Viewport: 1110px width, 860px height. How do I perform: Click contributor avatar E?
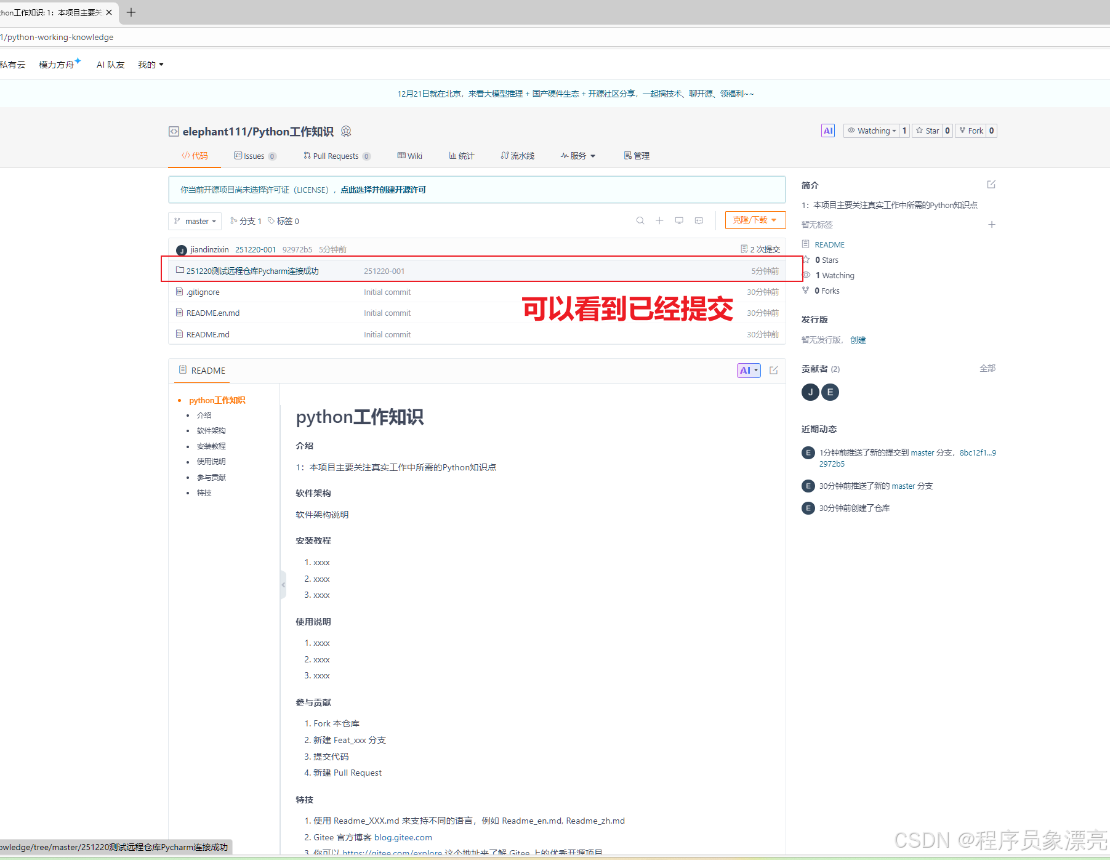pos(830,392)
